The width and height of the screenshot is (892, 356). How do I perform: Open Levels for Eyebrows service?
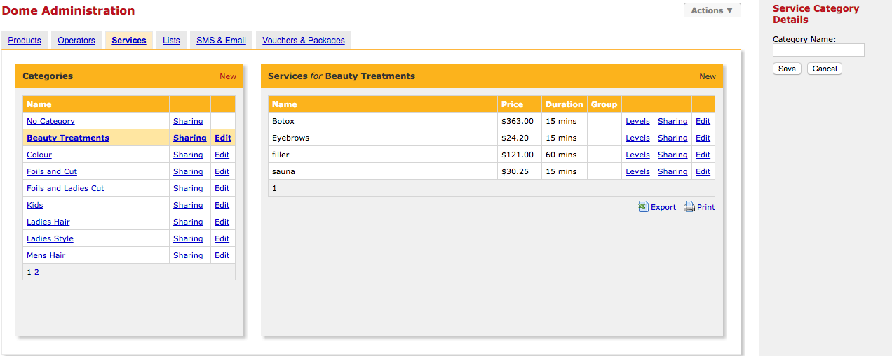click(637, 138)
